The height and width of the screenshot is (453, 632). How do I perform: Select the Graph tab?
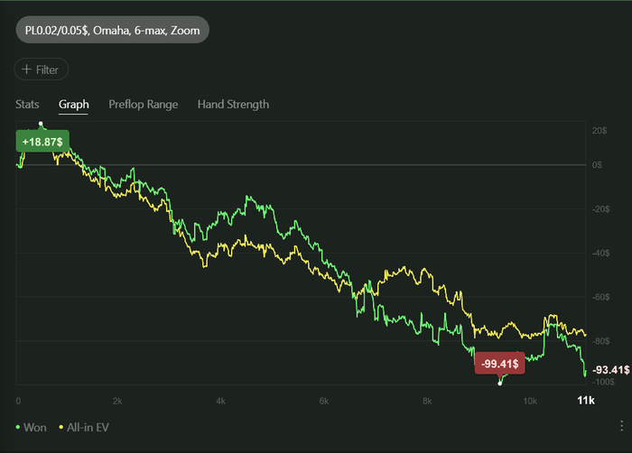click(74, 105)
